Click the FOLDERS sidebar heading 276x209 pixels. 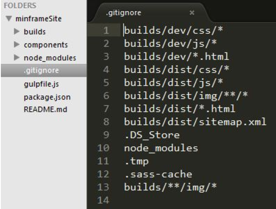(x=19, y=7)
